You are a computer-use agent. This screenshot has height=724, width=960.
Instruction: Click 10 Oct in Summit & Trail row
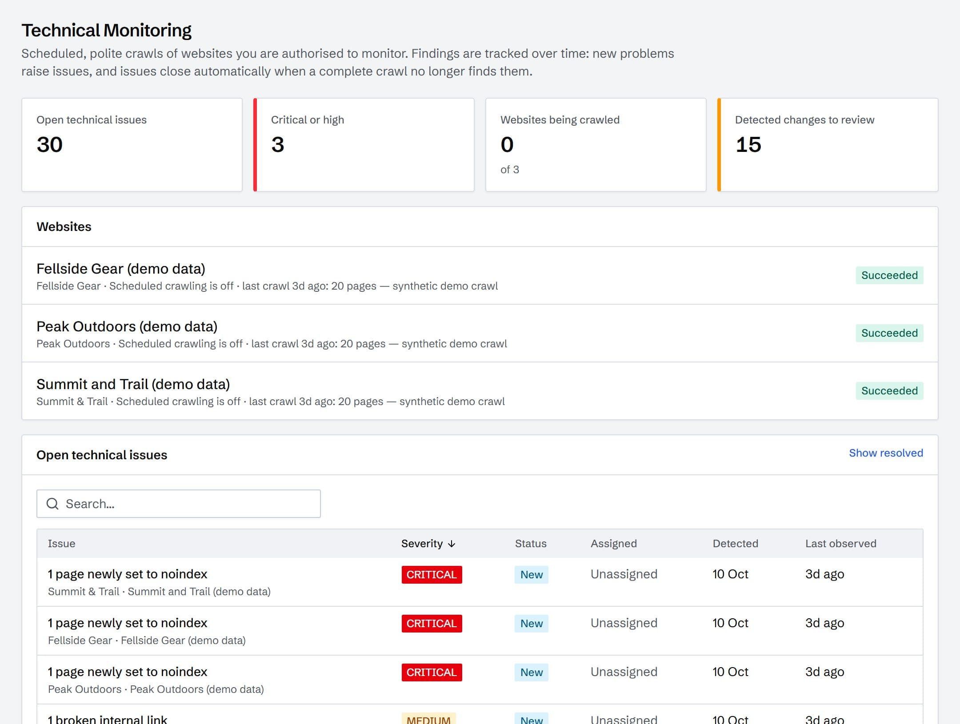[x=730, y=574]
